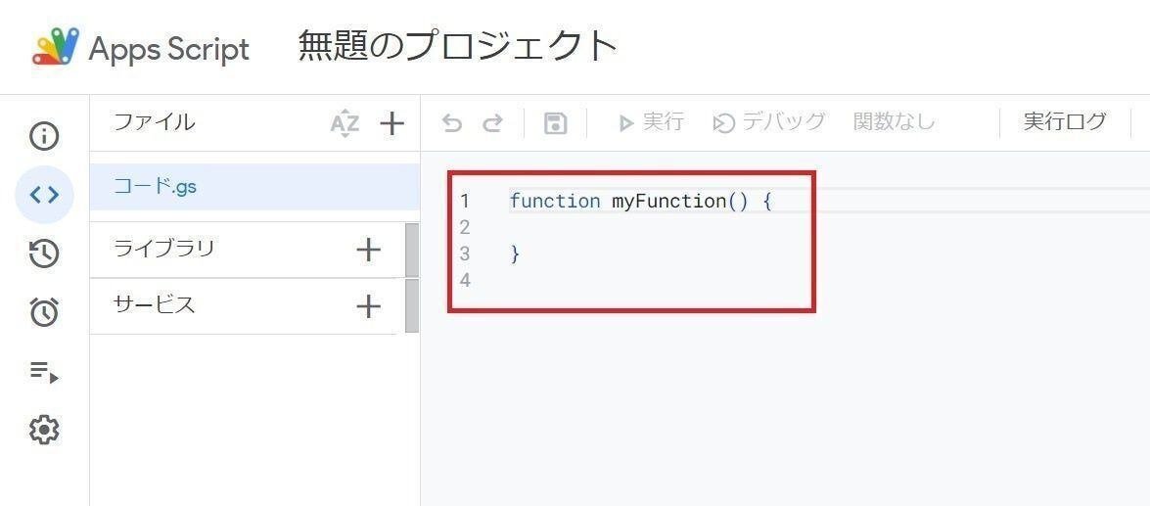The width and height of the screenshot is (1150, 506).
Task: Rename project title 無題のプロジェクト
Action: point(458,46)
